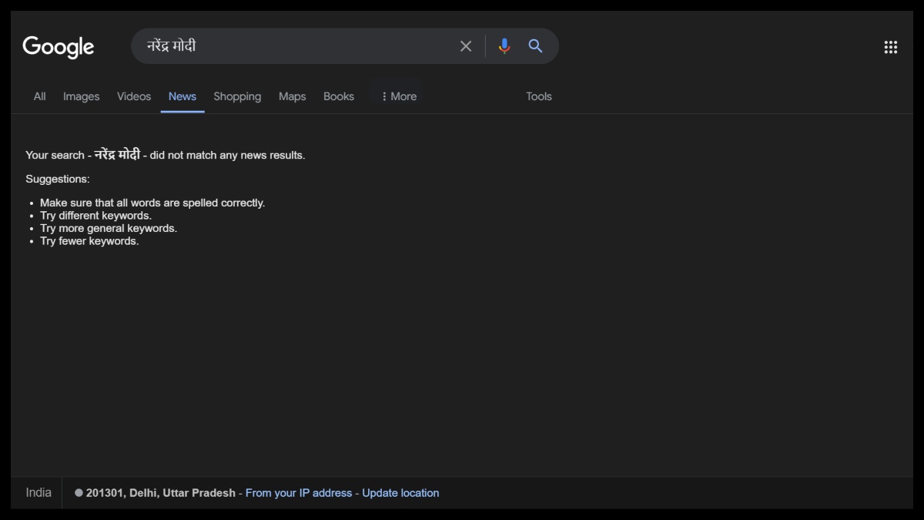Viewport: 924px width, 520px height.
Task: Switch to the Shopping tab
Action: point(237,96)
